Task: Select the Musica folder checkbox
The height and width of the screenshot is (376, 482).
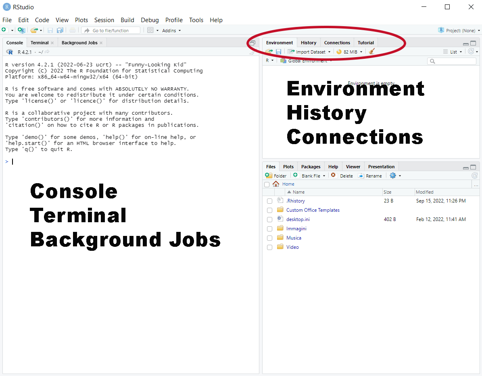Action: (269, 238)
